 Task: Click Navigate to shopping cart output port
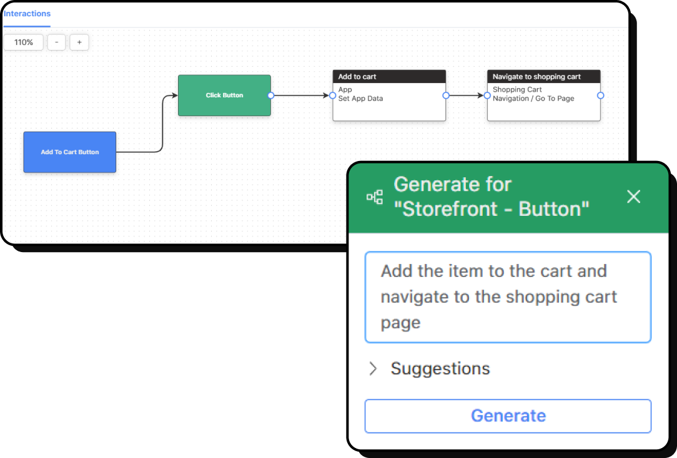[600, 95]
